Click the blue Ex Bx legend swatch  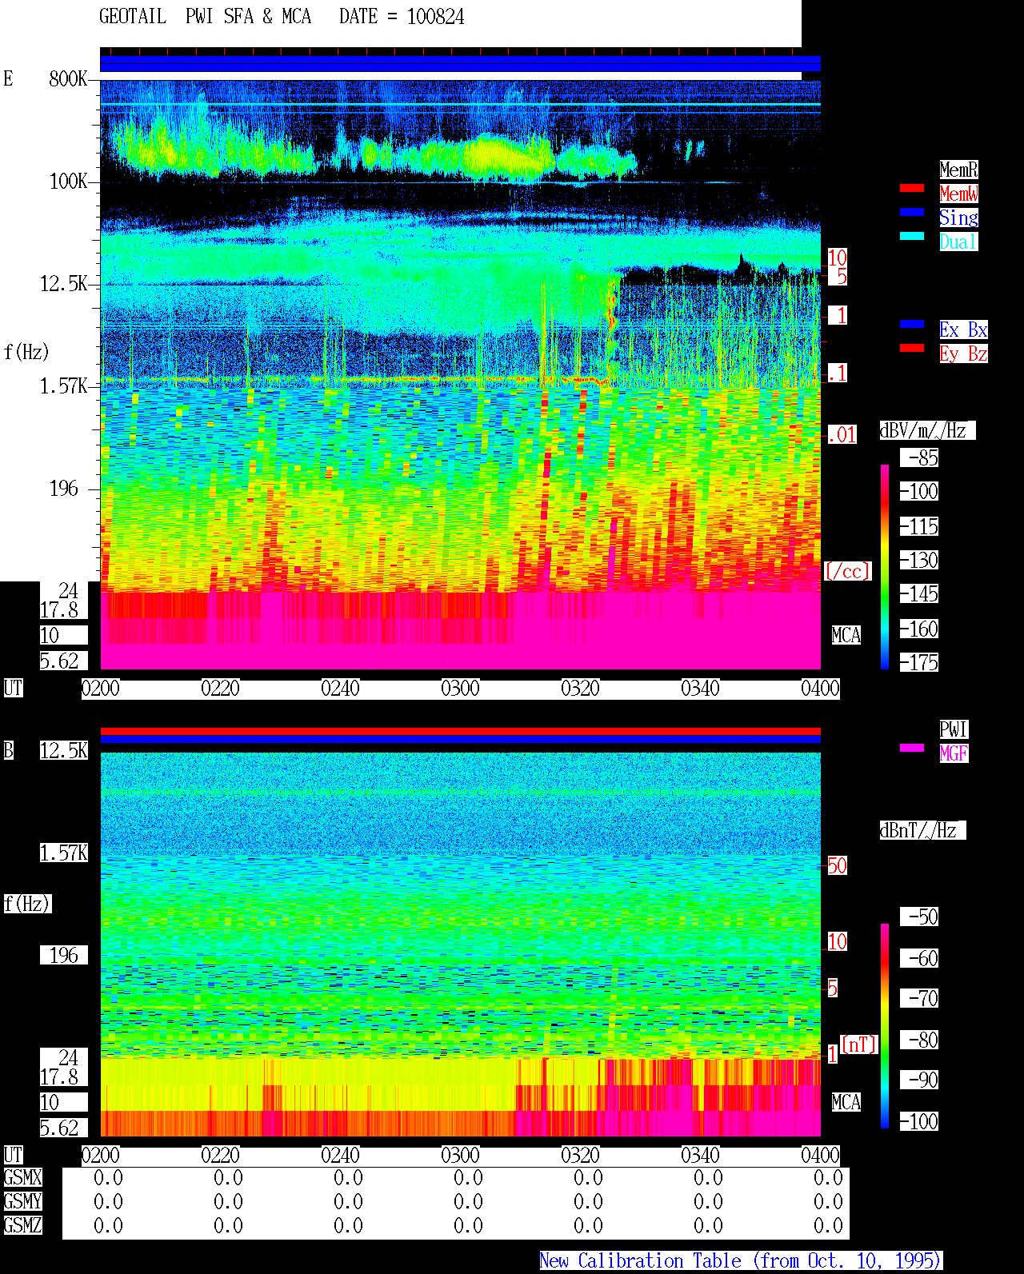coord(912,324)
